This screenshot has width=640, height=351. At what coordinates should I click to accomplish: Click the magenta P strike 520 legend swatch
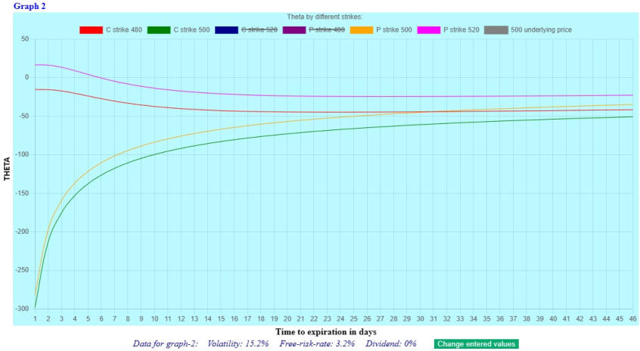pos(429,30)
